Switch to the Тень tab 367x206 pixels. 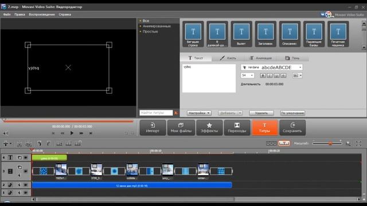292,58
